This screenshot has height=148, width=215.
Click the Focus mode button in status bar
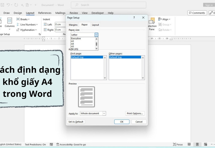click(x=178, y=145)
